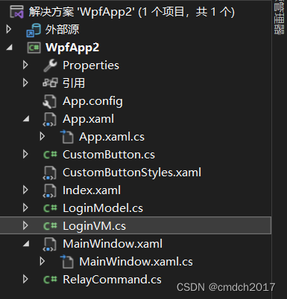Select the CustomButton.cs file name
The image size is (287, 299).
[109, 155]
